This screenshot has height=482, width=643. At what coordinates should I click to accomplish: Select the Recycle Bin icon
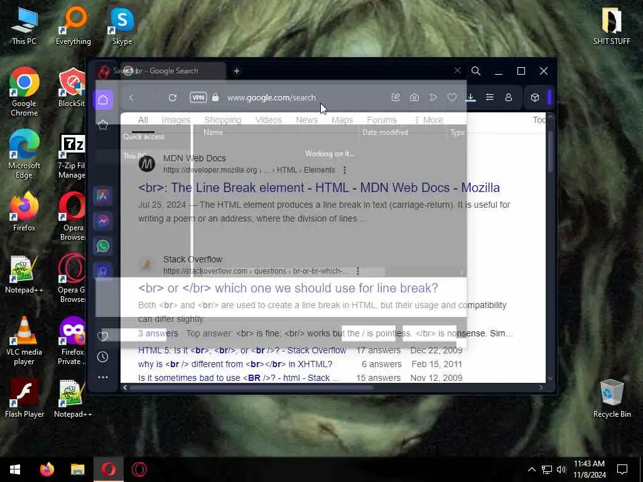click(x=612, y=399)
